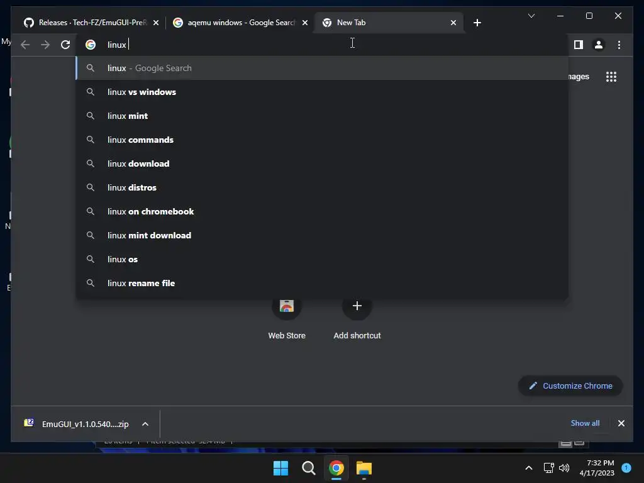Choose 'linux rename file' suggestion
This screenshot has width=644, height=483.
[322, 283]
